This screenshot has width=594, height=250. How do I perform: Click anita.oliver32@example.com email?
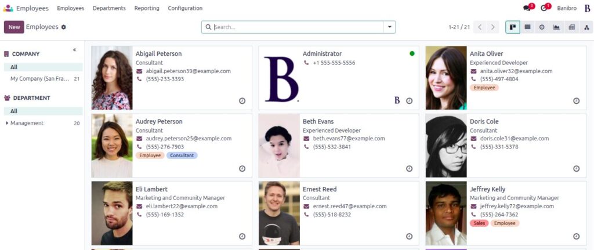click(x=516, y=71)
